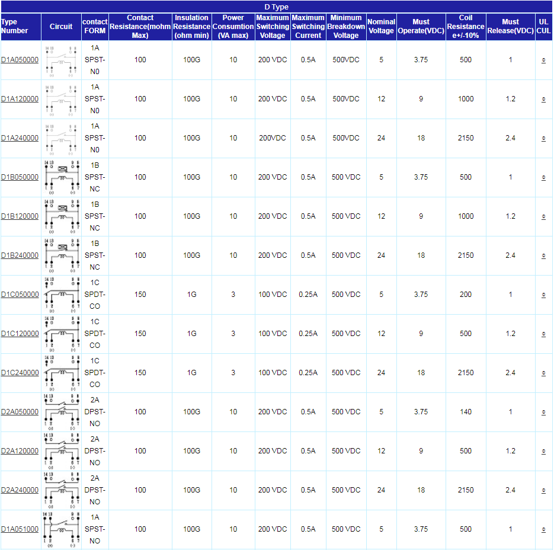Click the D2A120000 product link

20,451
